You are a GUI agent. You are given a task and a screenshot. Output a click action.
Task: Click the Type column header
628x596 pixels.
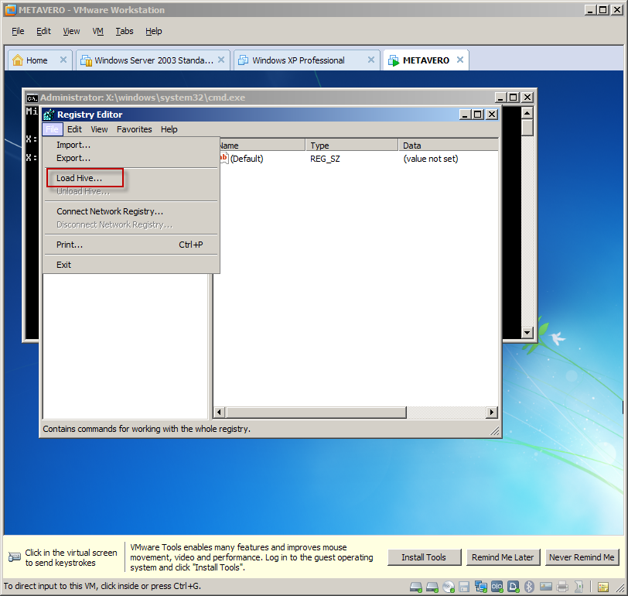pyautogui.click(x=352, y=145)
